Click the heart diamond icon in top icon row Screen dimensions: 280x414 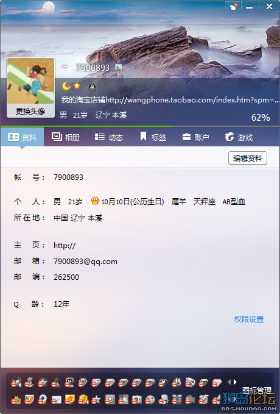(x=163, y=382)
